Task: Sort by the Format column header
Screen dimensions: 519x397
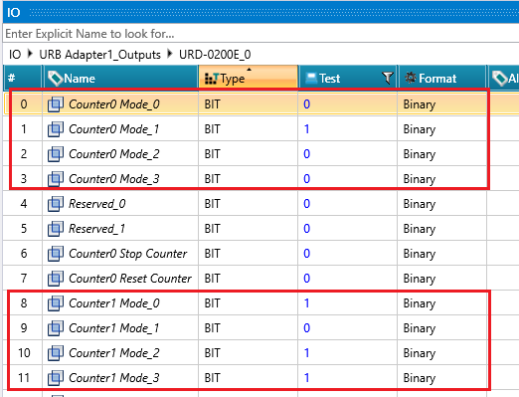Action: coord(442,79)
